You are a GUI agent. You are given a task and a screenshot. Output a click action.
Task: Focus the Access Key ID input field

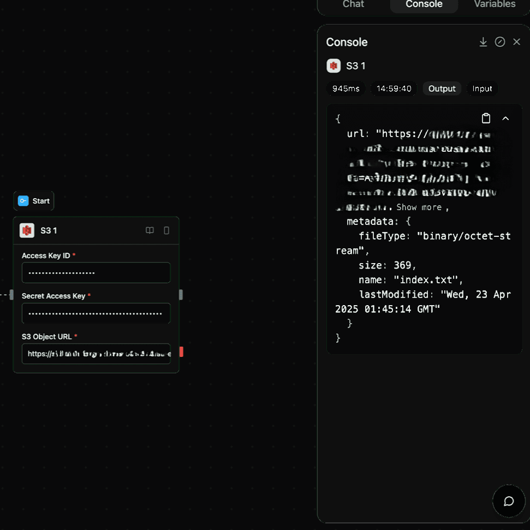point(96,272)
